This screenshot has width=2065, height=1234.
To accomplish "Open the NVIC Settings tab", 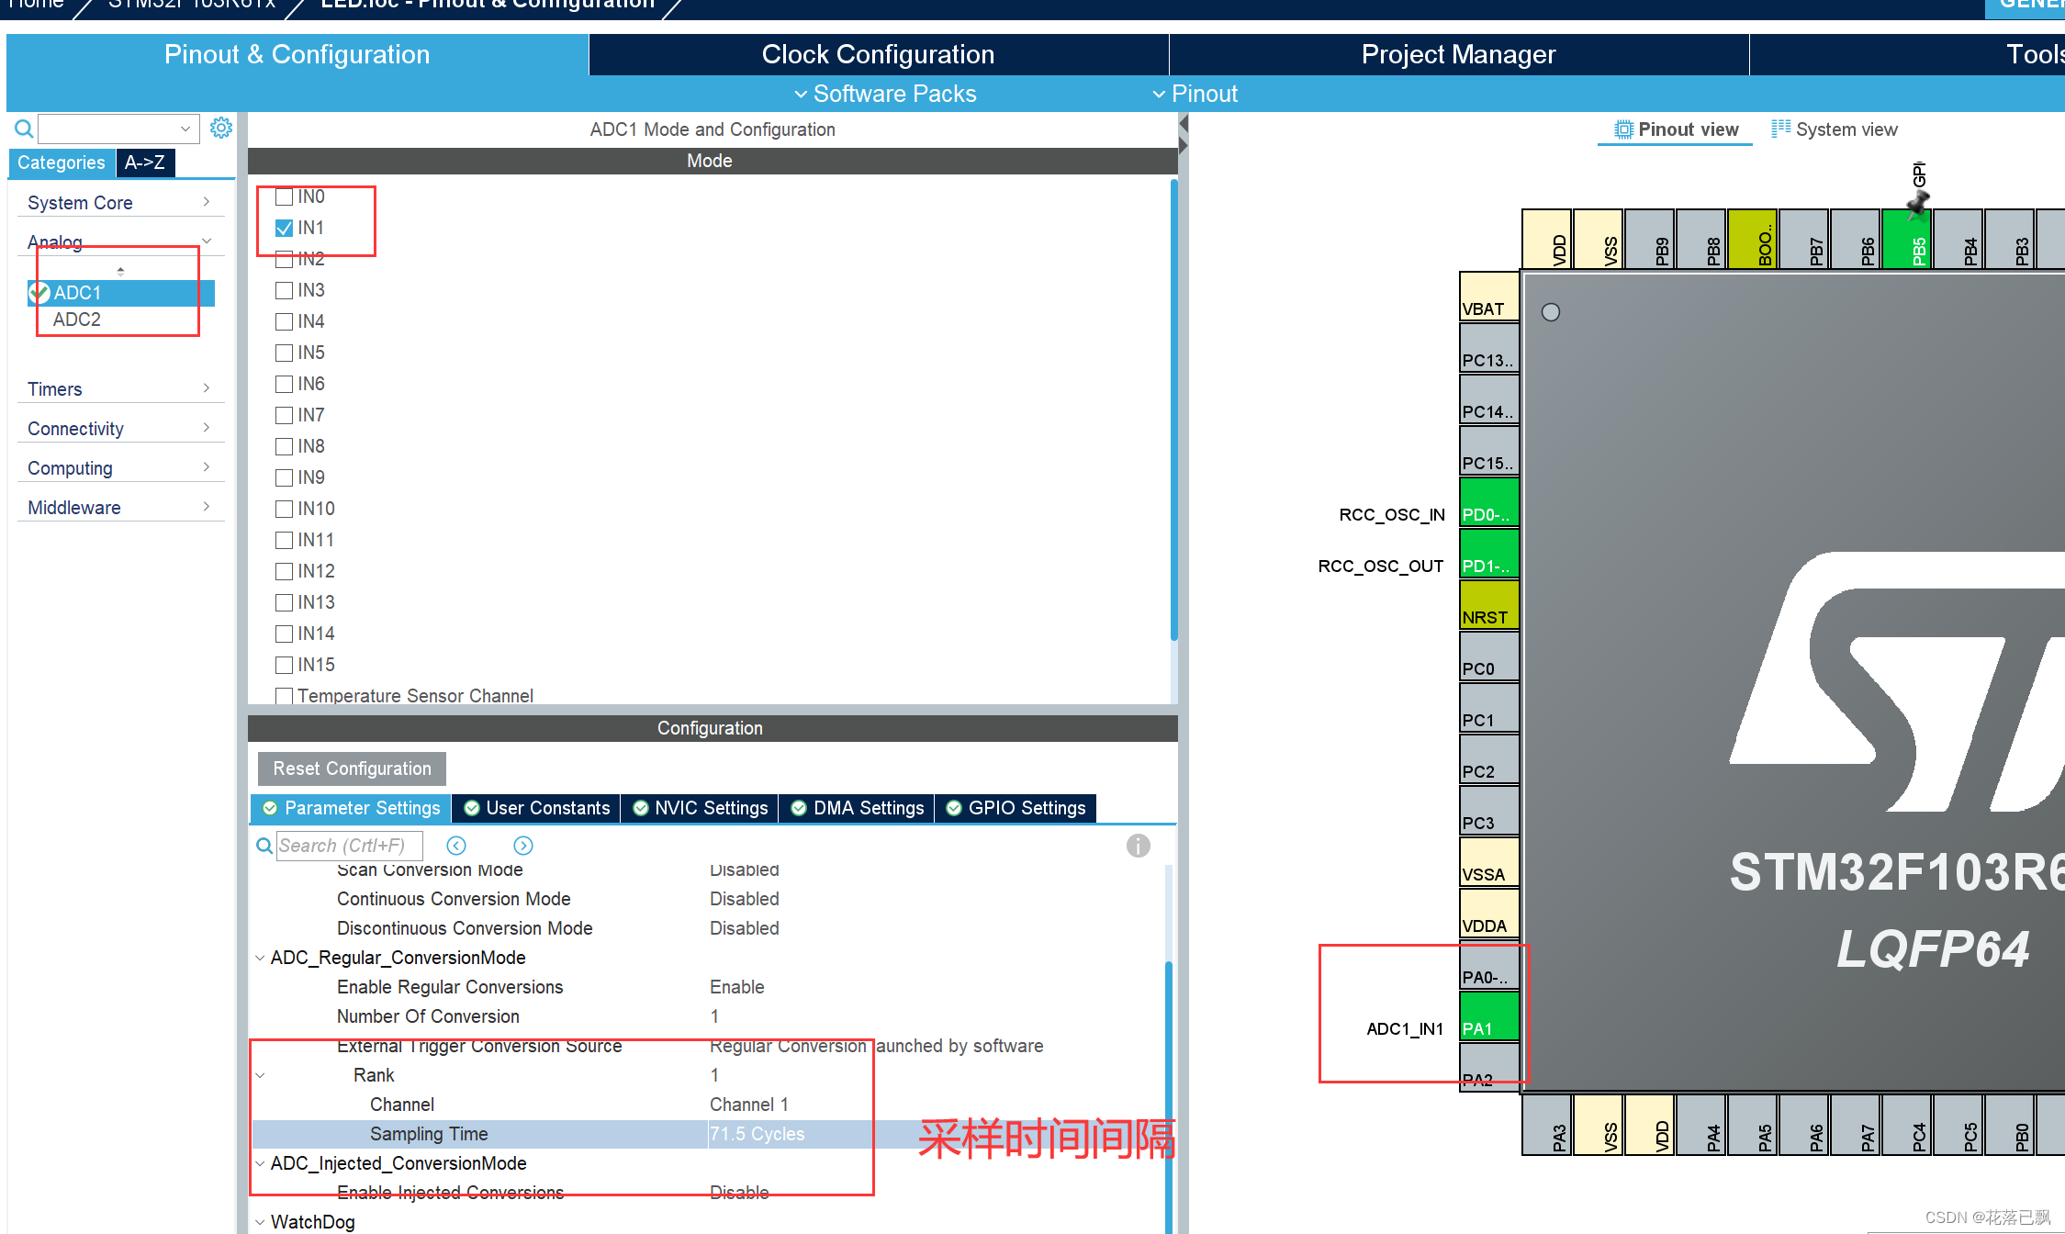I will [700, 808].
